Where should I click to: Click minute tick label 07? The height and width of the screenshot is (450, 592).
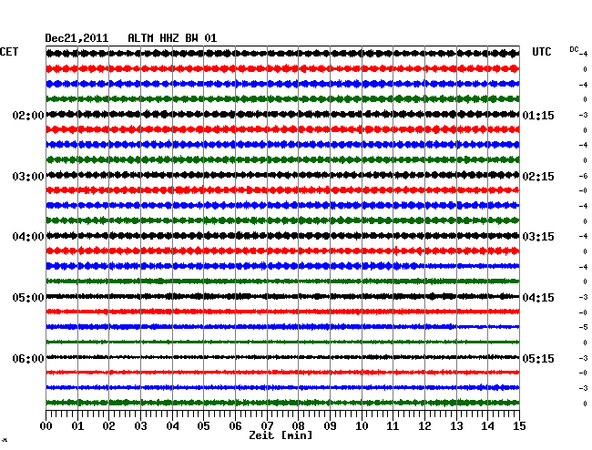[267, 425]
